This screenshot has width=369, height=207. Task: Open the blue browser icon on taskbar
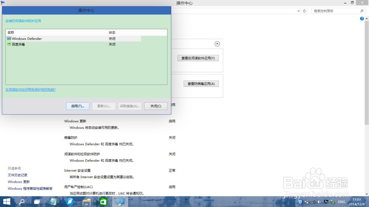tap(70, 201)
